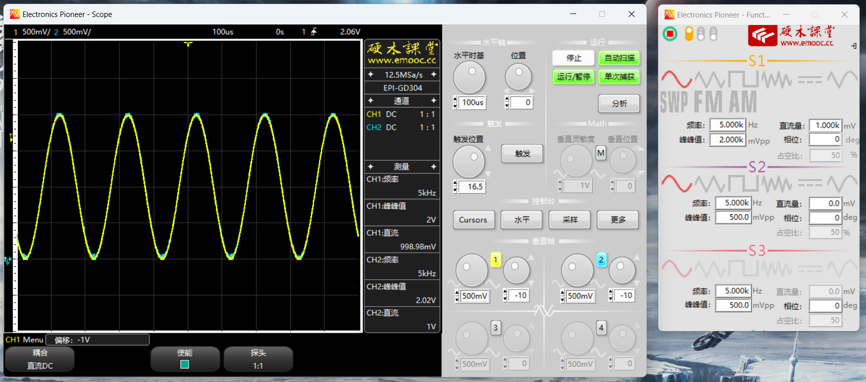Click the 水平时基 horizontal timebase knob
The width and height of the screenshot is (866, 382).
pos(469,77)
